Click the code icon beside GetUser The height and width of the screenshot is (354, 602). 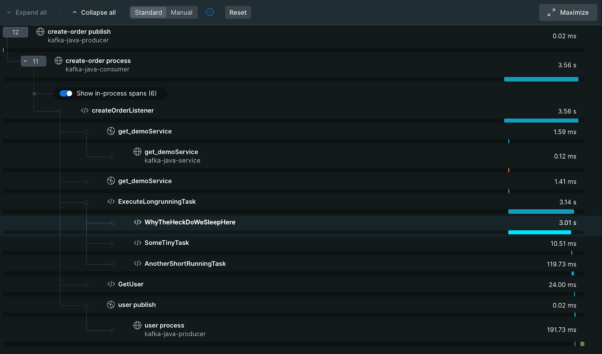pyautogui.click(x=111, y=284)
